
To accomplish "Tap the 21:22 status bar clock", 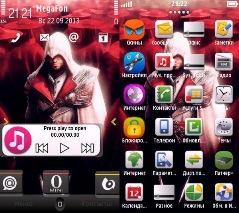I will pos(179,4).
